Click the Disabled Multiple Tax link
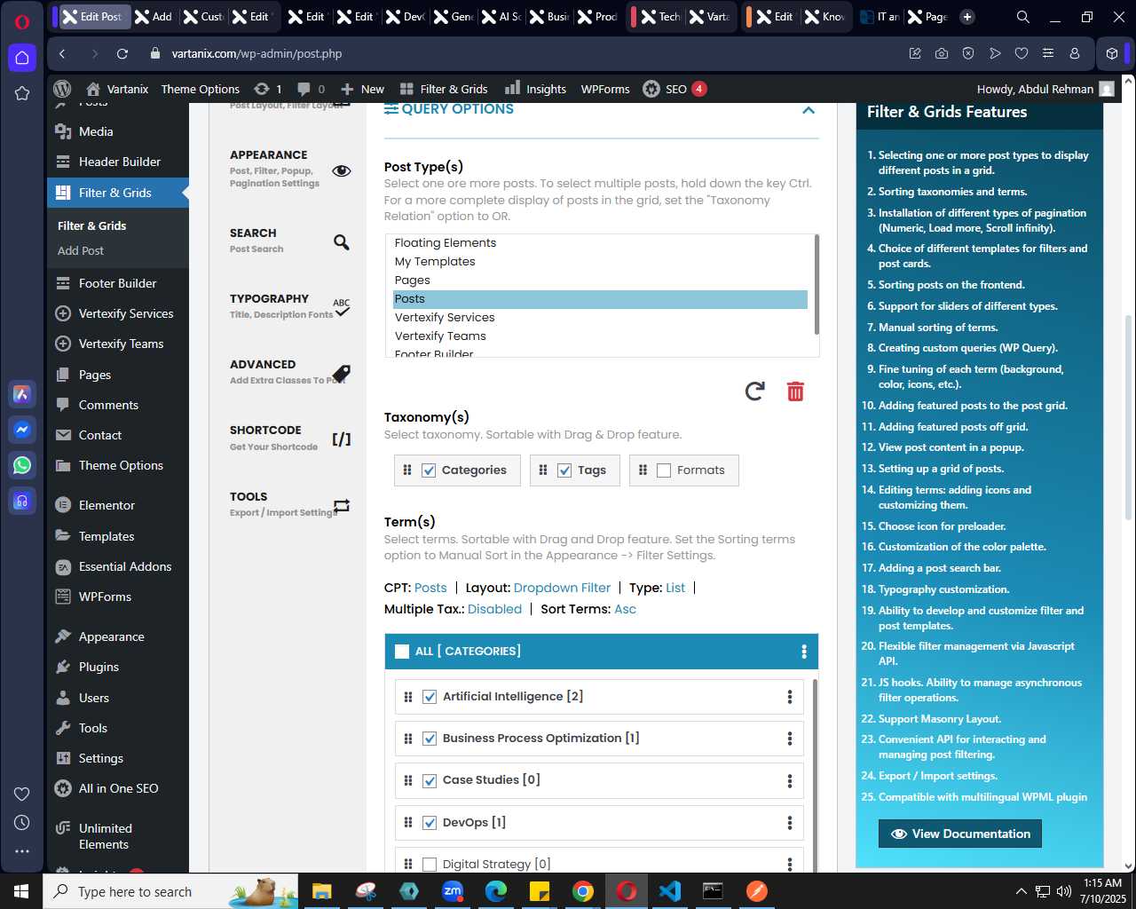 click(494, 609)
